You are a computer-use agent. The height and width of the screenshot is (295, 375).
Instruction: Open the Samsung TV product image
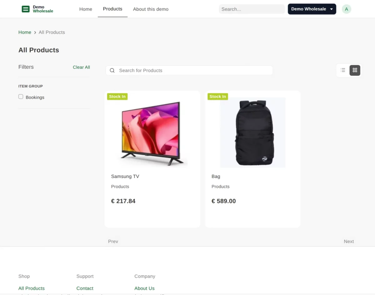coord(152,133)
